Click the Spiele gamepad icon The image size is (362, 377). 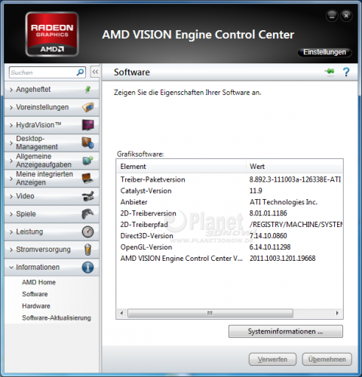[88, 214]
